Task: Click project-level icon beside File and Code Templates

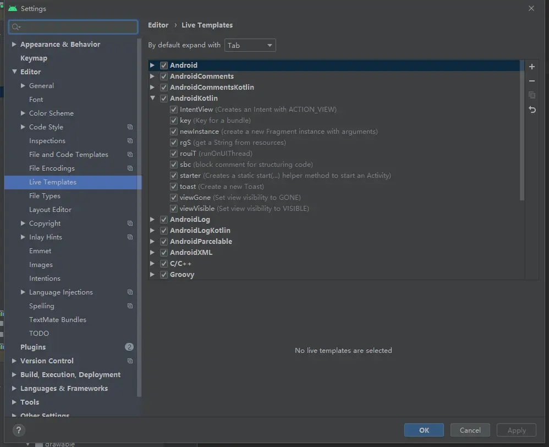Action: click(x=130, y=155)
